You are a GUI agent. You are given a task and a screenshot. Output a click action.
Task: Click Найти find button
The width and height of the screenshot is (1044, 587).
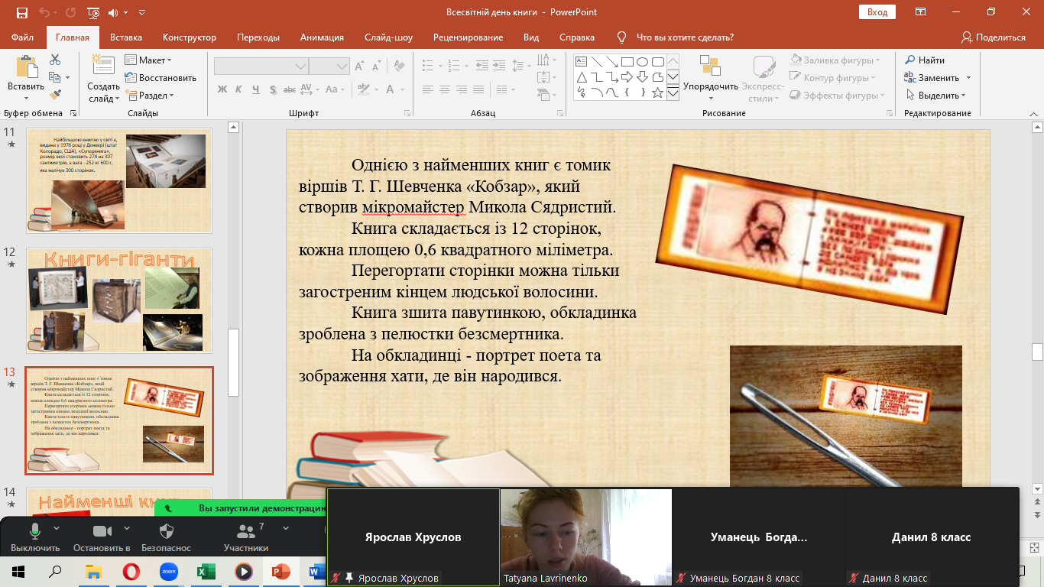[925, 60]
